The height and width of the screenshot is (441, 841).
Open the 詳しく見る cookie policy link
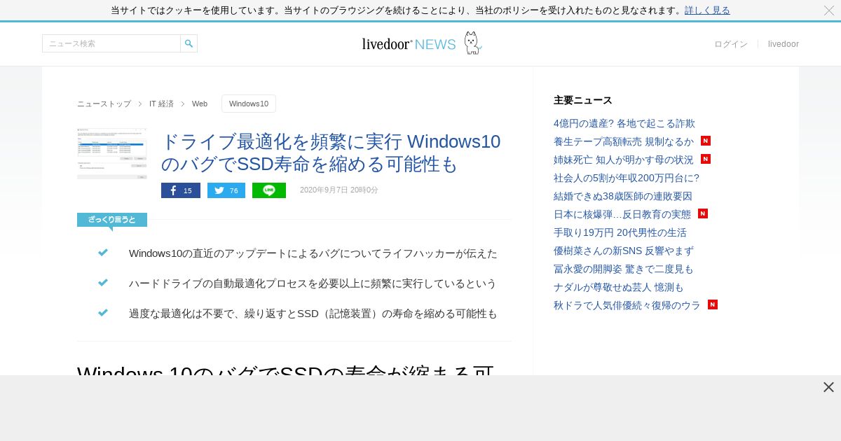(x=707, y=10)
